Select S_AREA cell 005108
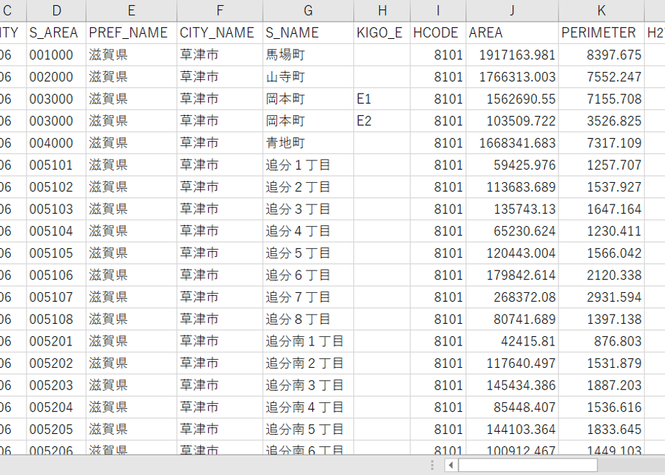The image size is (665, 475). tap(56, 320)
